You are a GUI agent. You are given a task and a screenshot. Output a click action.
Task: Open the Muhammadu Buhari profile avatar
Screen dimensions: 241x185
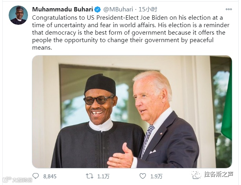click(x=18, y=15)
